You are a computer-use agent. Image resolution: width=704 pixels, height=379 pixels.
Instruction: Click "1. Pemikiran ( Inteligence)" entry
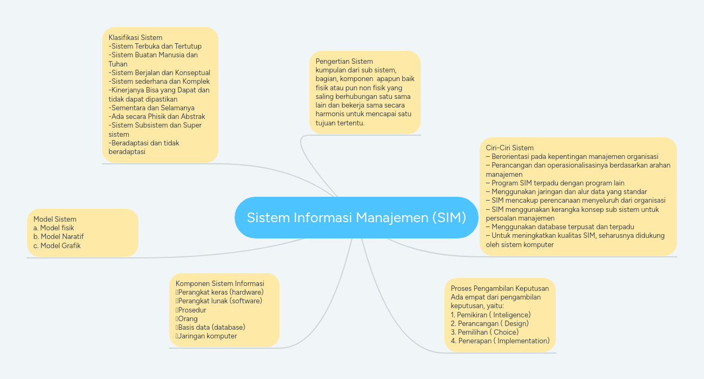coord(491,314)
